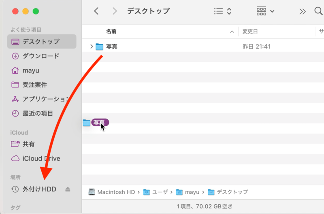Screen dimensions: 324x214
Task: Click the タグ section header
Action: 15,208
